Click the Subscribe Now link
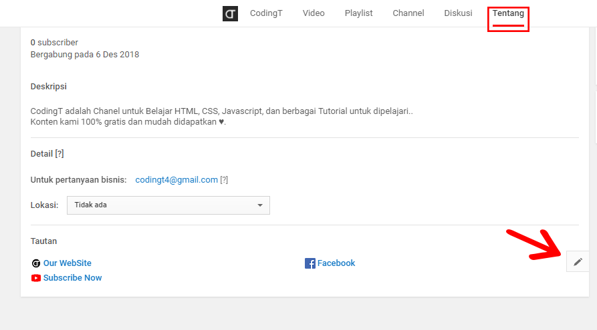This screenshot has height=330, width=597. point(72,278)
